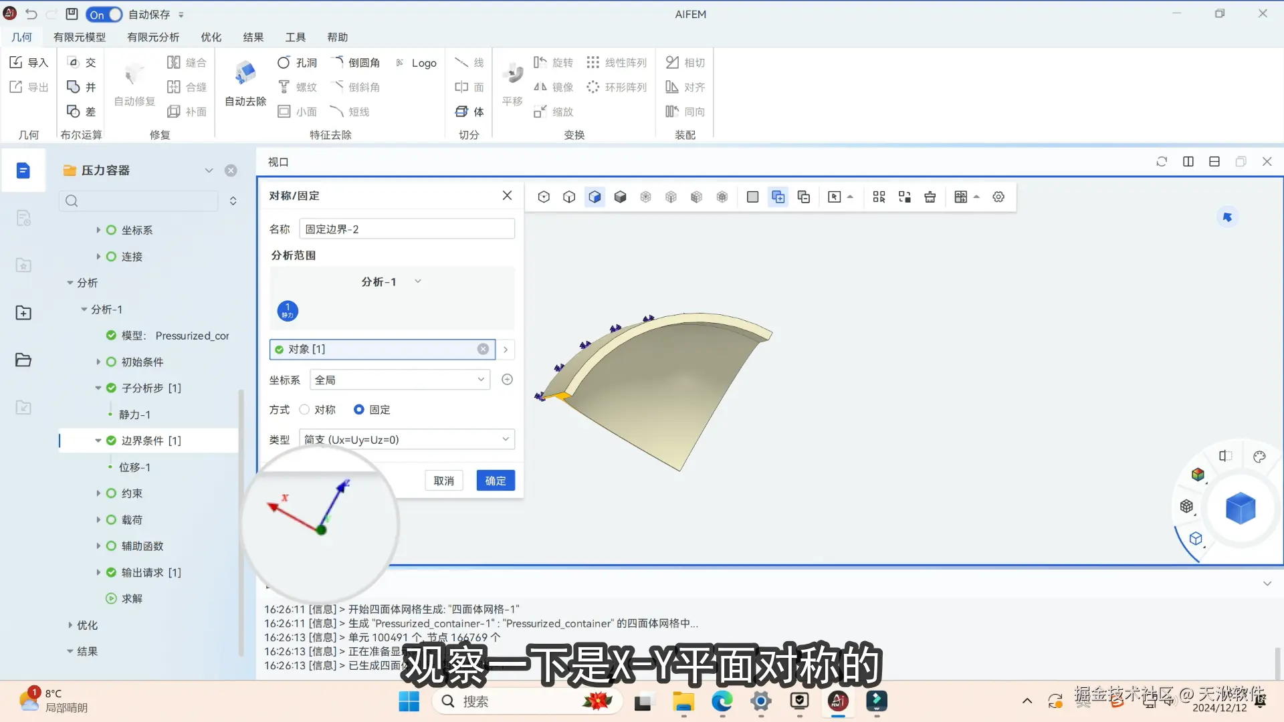Image resolution: width=1284 pixels, height=722 pixels.
Task: Open viewport settings gear icon
Action: pyautogui.click(x=998, y=197)
